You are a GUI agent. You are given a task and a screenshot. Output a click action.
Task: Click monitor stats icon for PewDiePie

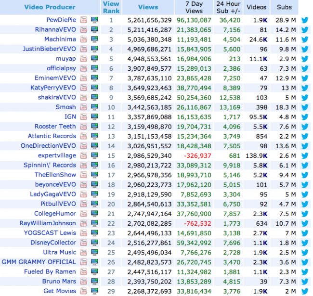(x=94, y=20)
